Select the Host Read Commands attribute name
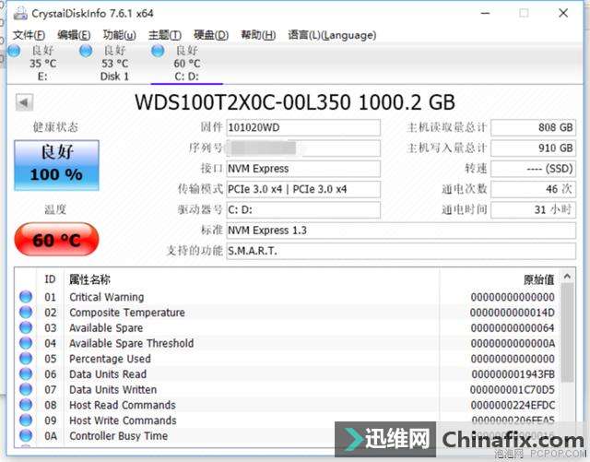Viewport: 590px width, 462px height. click(x=123, y=405)
